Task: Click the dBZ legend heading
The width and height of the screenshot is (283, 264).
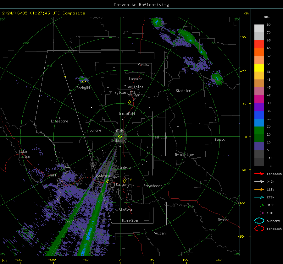Action: coord(267,17)
